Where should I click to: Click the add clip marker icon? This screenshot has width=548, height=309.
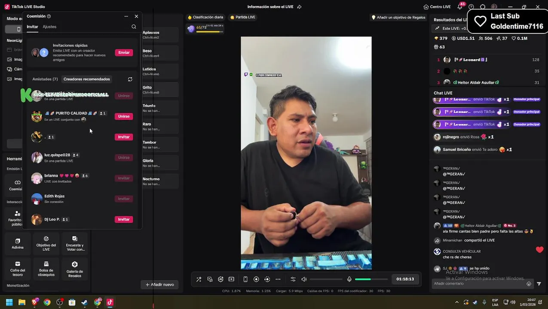pos(231,279)
